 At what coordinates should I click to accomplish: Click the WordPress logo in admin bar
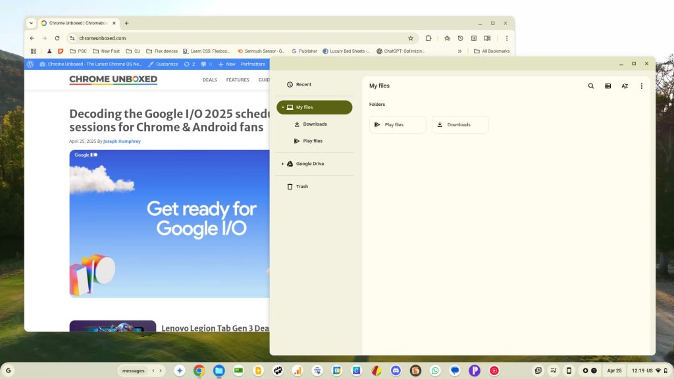point(30,64)
